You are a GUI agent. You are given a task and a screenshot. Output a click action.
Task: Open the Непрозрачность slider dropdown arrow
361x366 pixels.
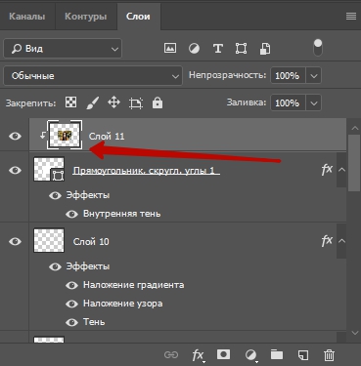[314, 76]
